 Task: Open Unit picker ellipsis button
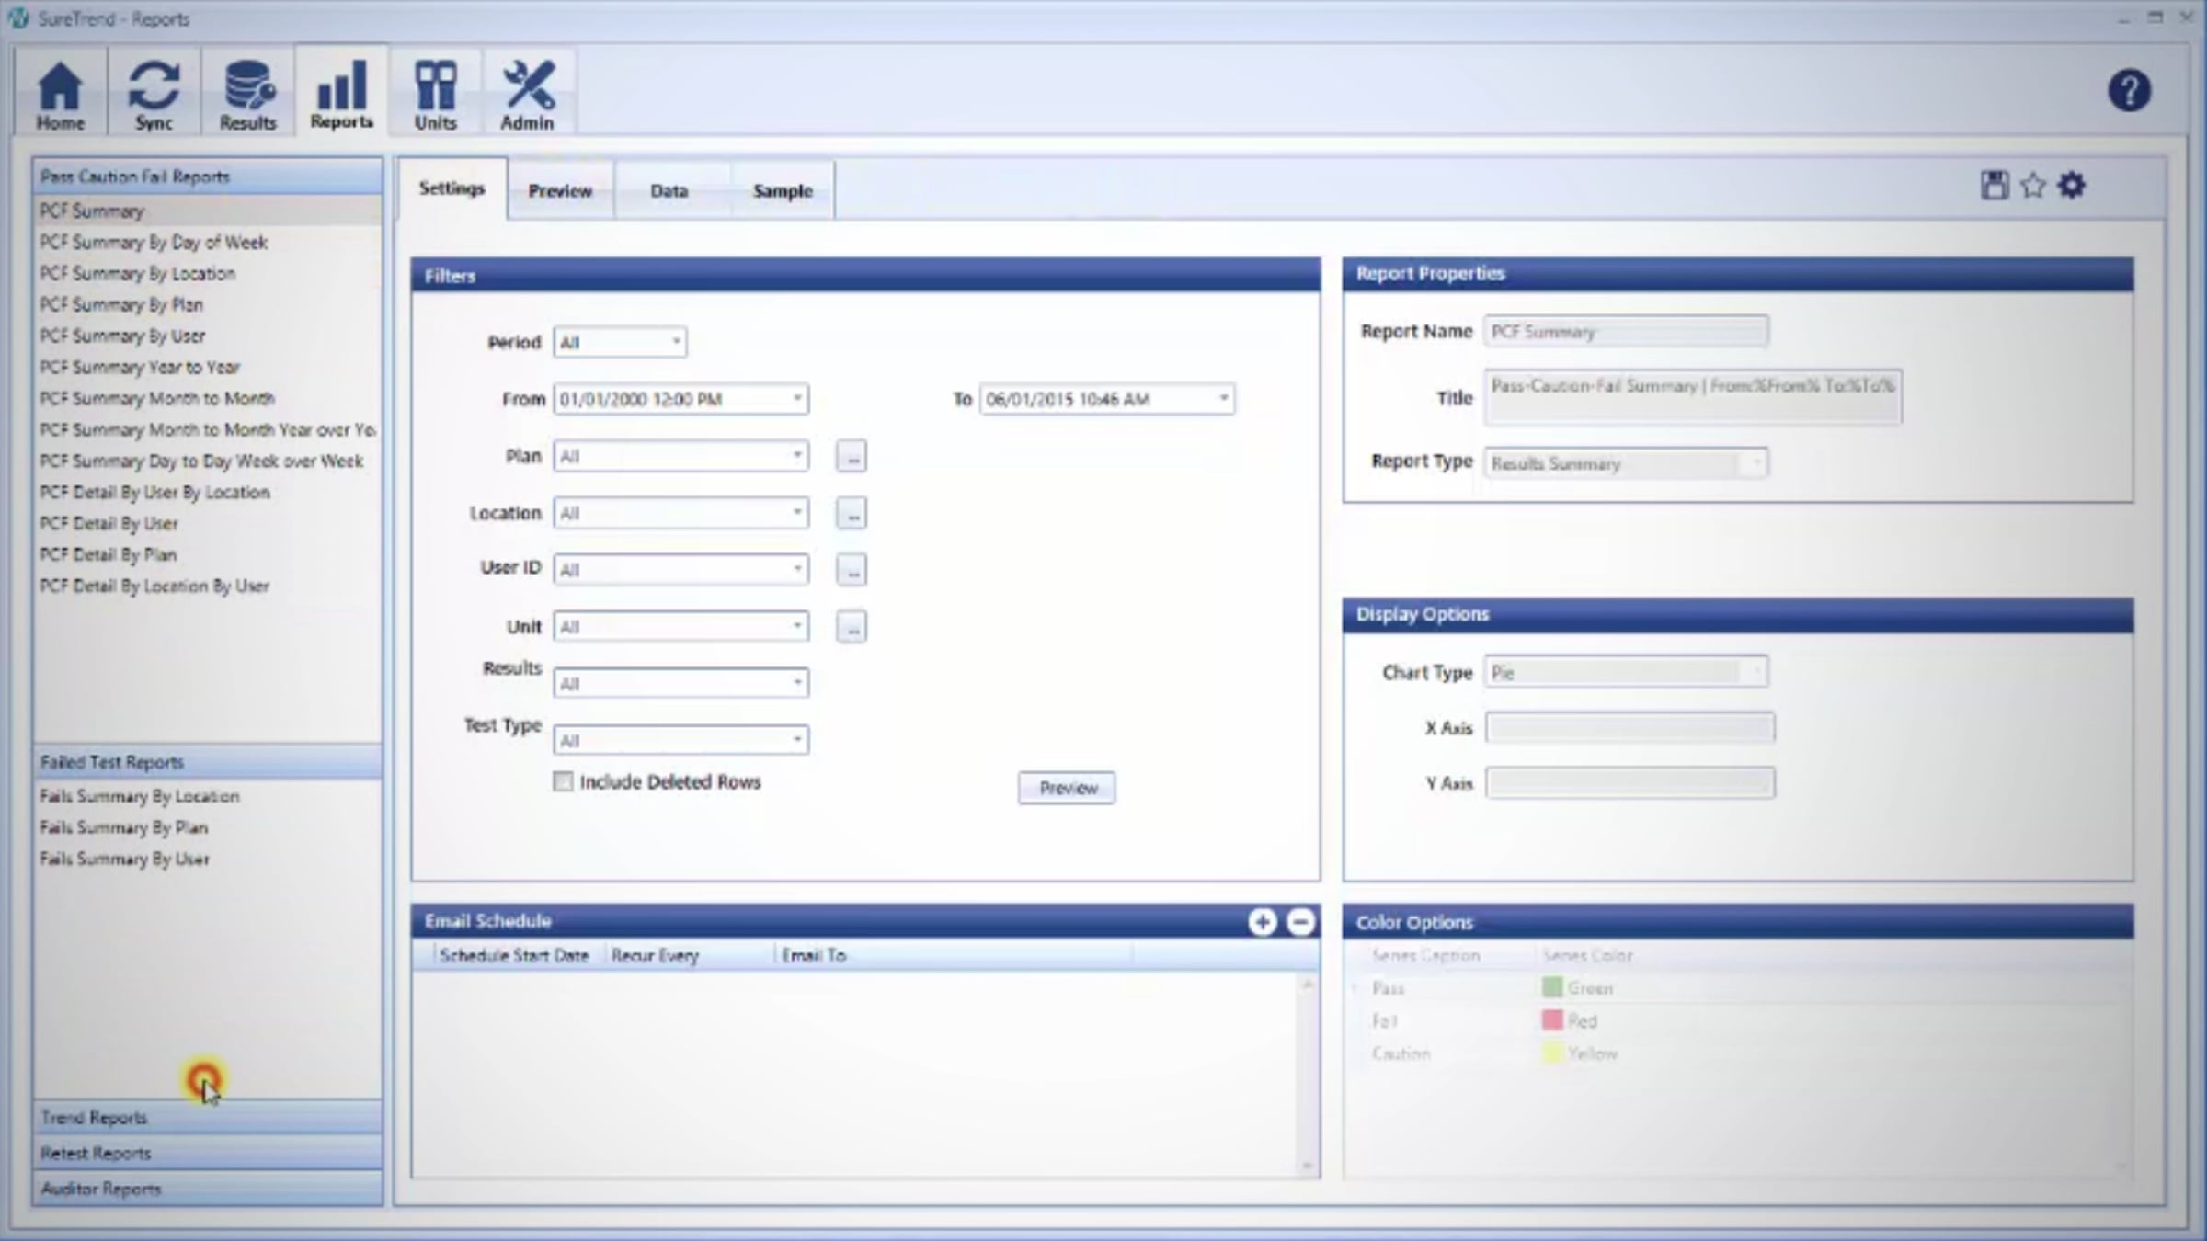[852, 627]
